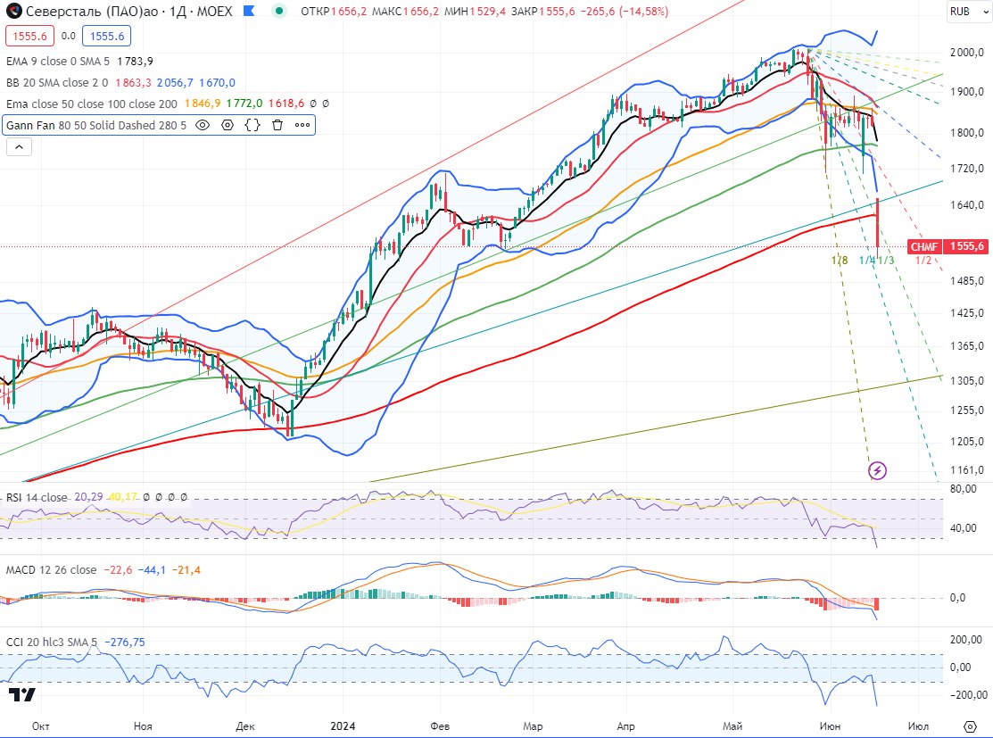Image resolution: width=993 pixels, height=738 pixels.
Task: Click the red sell price 1555.6 button
Action: coord(29,36)
